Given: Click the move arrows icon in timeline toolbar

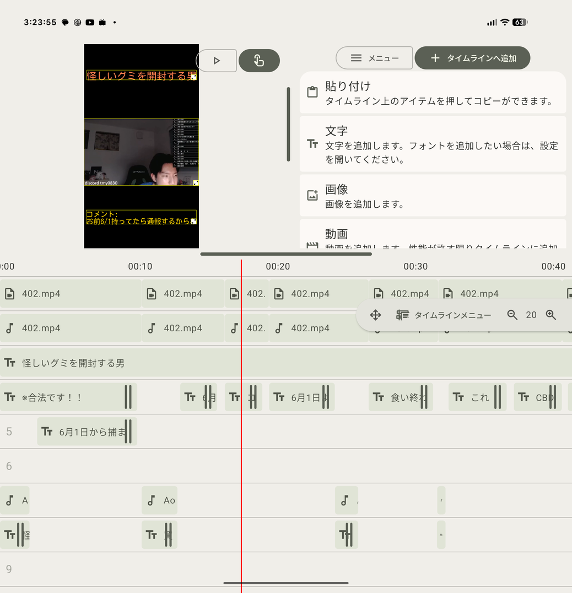Looking at the screenshot, I should (375, 315).
